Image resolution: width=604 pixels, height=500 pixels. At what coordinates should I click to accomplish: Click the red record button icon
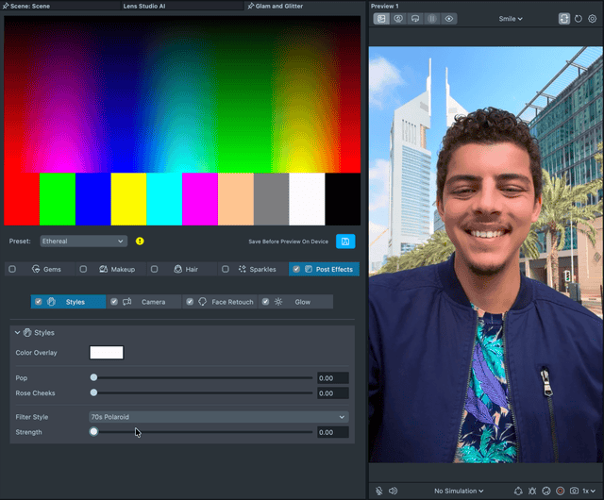(560, 491)
